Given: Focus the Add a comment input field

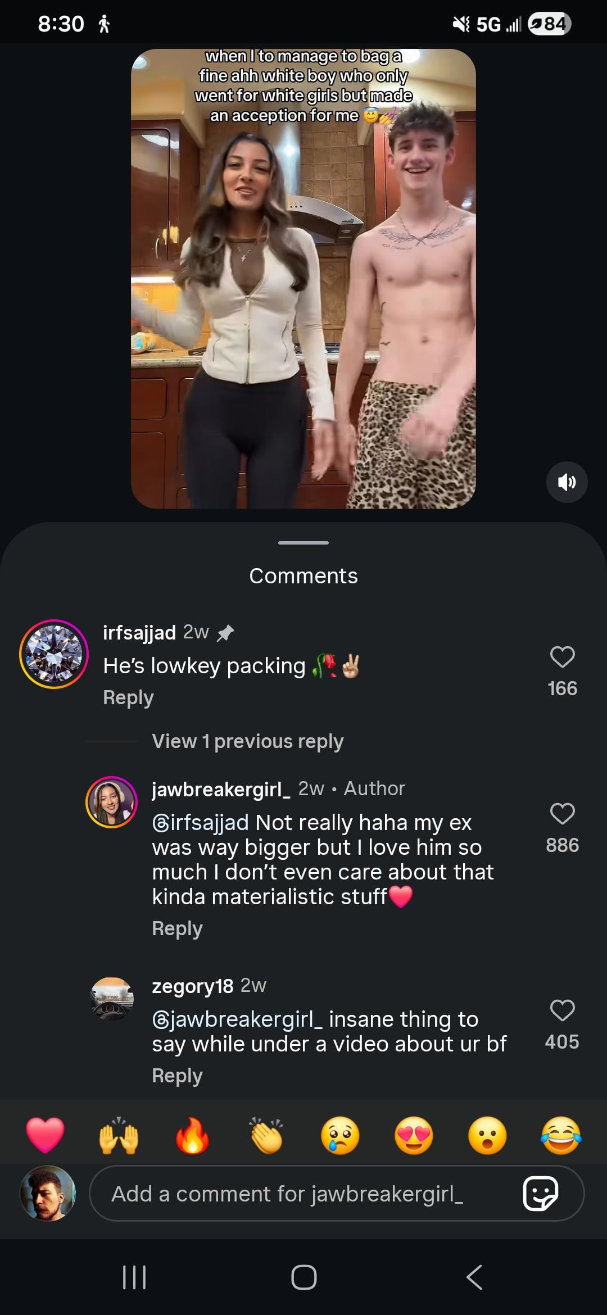Looking at the screenshot, I should [303, 1194].
